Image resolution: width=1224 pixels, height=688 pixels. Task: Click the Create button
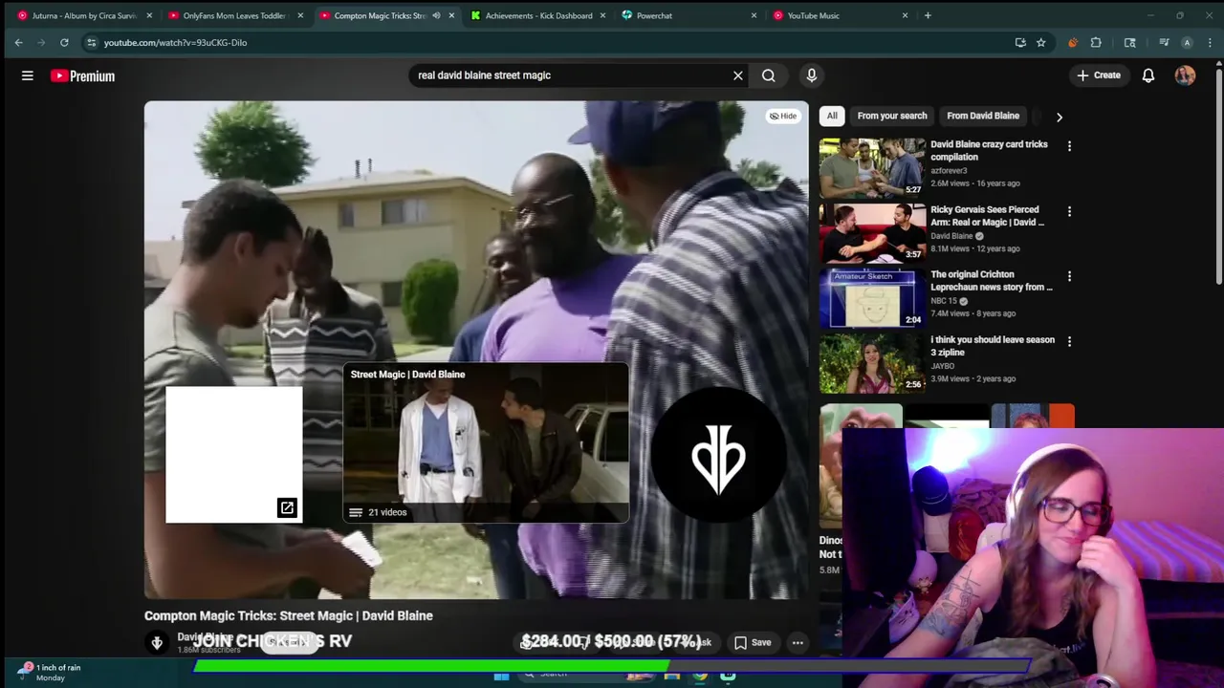pyautogui.click(x=1098, y=75)
